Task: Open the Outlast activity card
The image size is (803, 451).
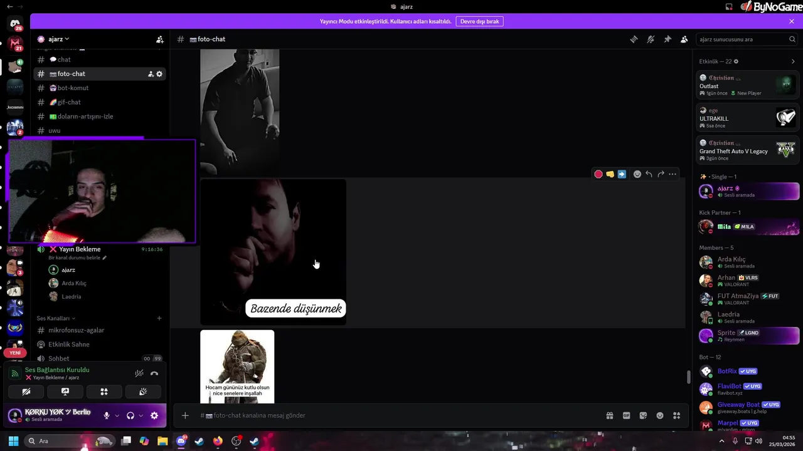Action: (x=748, y=85)
